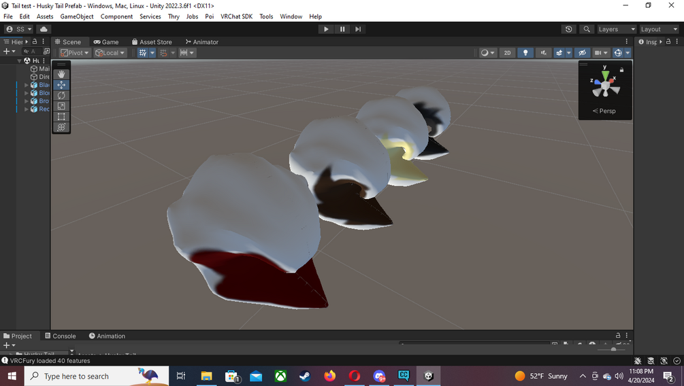
Task: Click the Hierarchy search field
Action: (33, 52)
